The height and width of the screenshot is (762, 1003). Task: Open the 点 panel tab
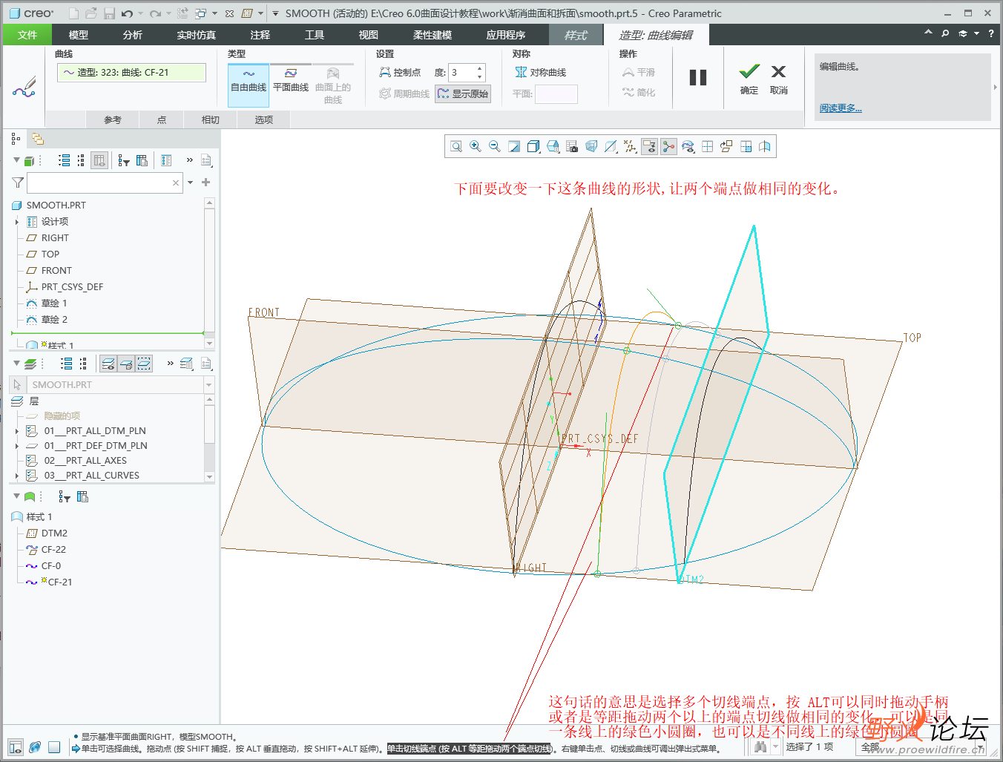coord(162,119)
